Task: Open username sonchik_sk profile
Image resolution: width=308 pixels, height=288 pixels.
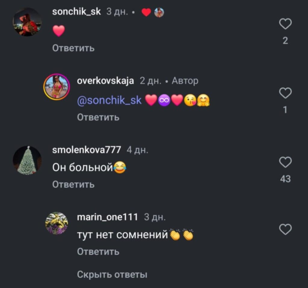Action: click(76, 12)
